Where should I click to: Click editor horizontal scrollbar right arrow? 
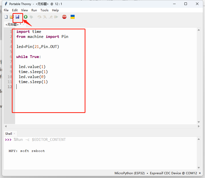(199, 126)
